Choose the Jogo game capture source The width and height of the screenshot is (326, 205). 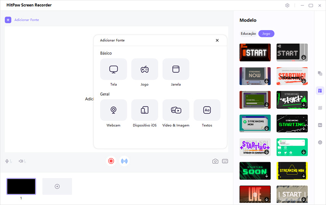pos(145,69)
